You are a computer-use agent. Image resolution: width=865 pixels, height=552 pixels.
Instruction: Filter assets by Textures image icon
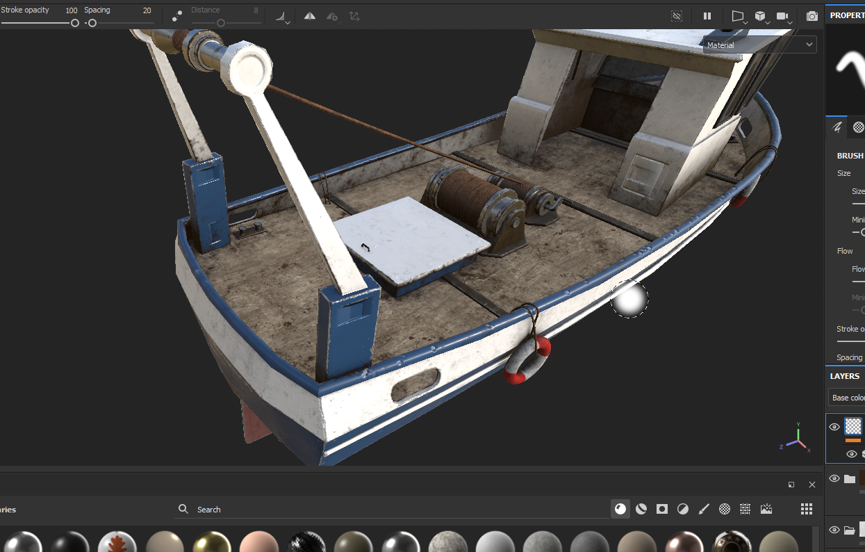click(x=766, y=509)
